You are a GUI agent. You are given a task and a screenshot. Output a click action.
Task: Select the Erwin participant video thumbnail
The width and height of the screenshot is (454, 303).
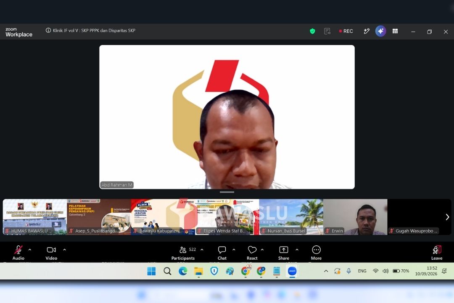click(x=355, y=217)
